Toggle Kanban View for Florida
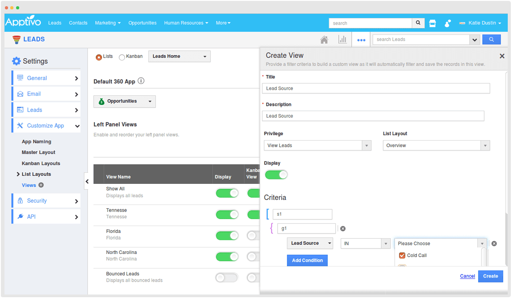Viewport: 514px width, 299px height. click(253, 236)
